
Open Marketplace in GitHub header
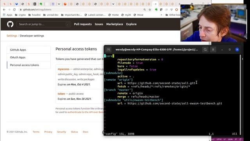[114, 24]
